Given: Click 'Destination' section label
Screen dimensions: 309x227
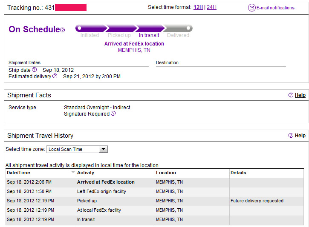Looking at the screenshot, I should pyautogui.click(x=167, y=62).
